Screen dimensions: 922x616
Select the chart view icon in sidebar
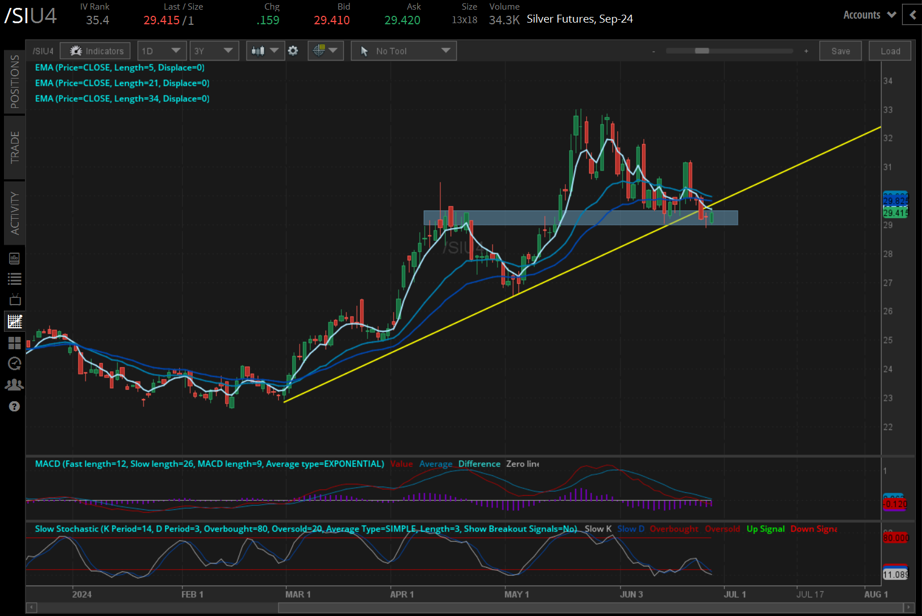click(x=15, y=322)
